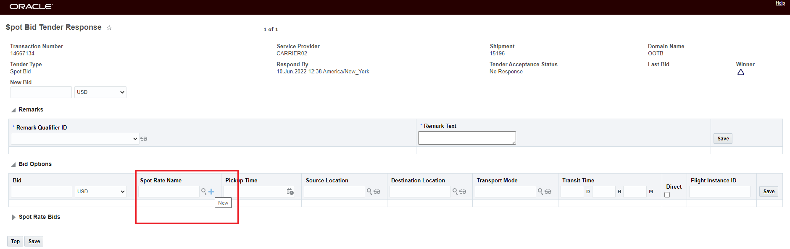View Destination Location details glasses icon
Image resolution: width=790 pixels, height=249 pixels.
click(463, 192)
